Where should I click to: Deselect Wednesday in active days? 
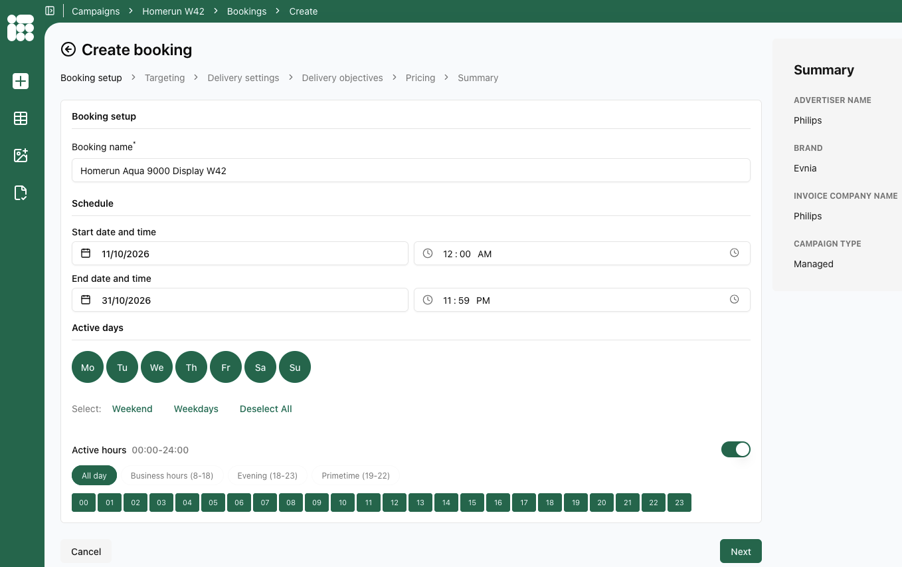(157, 367)
